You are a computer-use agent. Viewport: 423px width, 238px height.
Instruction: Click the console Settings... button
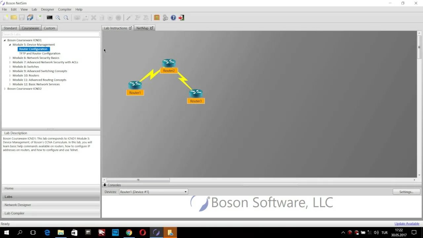coord(406,192)
